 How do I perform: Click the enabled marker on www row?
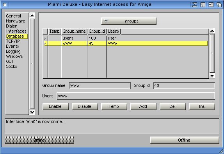coord(45,43)
